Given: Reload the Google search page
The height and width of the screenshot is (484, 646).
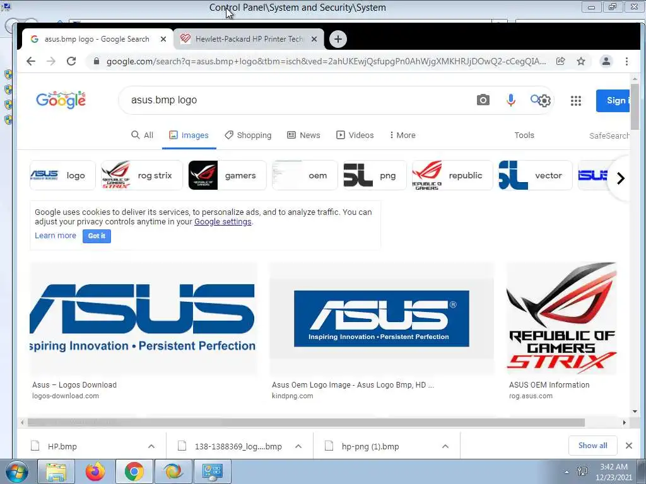Looking at the screenshot, I should (71, 61).
